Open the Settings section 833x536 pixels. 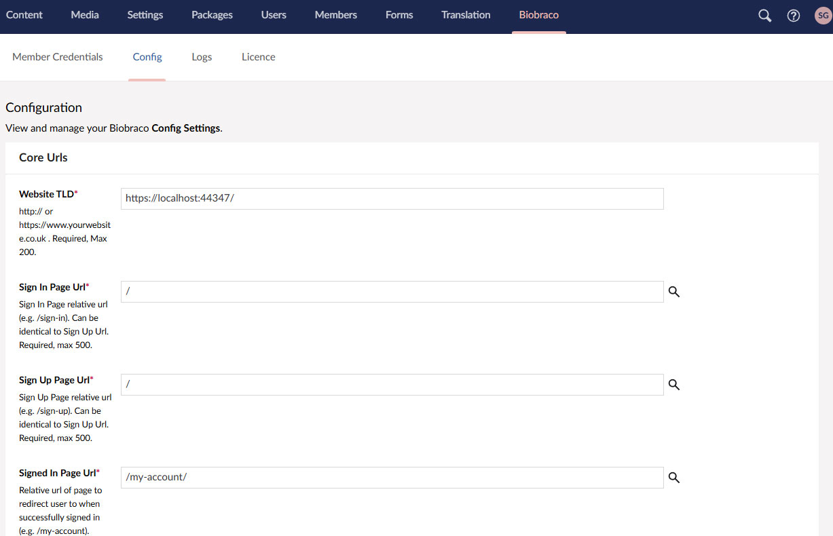point(145,15)
